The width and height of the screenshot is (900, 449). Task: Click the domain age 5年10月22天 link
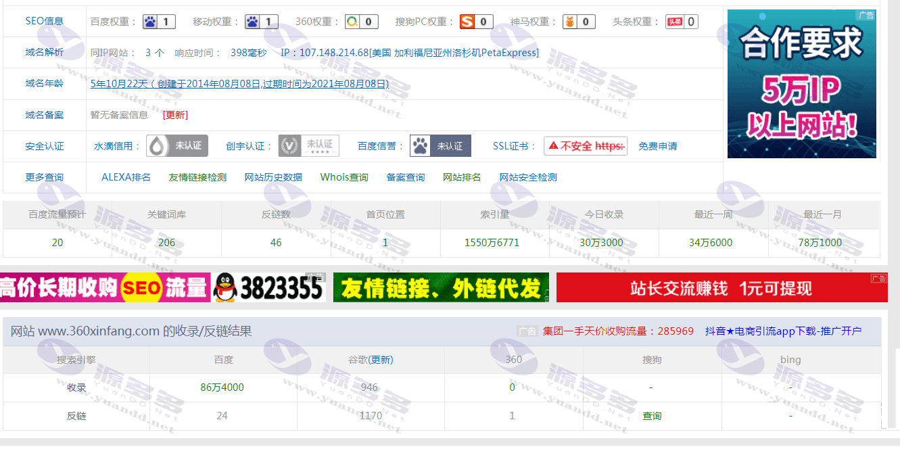click(239, 84)
